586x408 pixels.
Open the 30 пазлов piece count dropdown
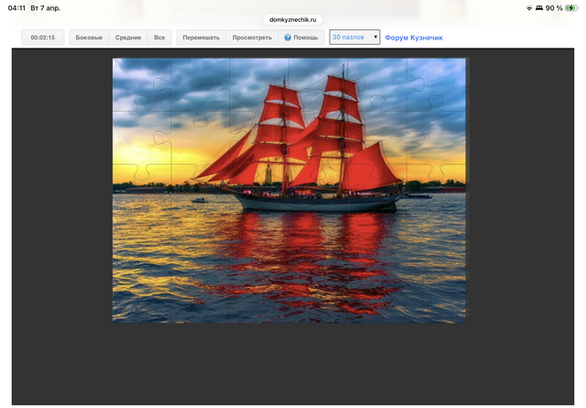(x=354, y=38)
